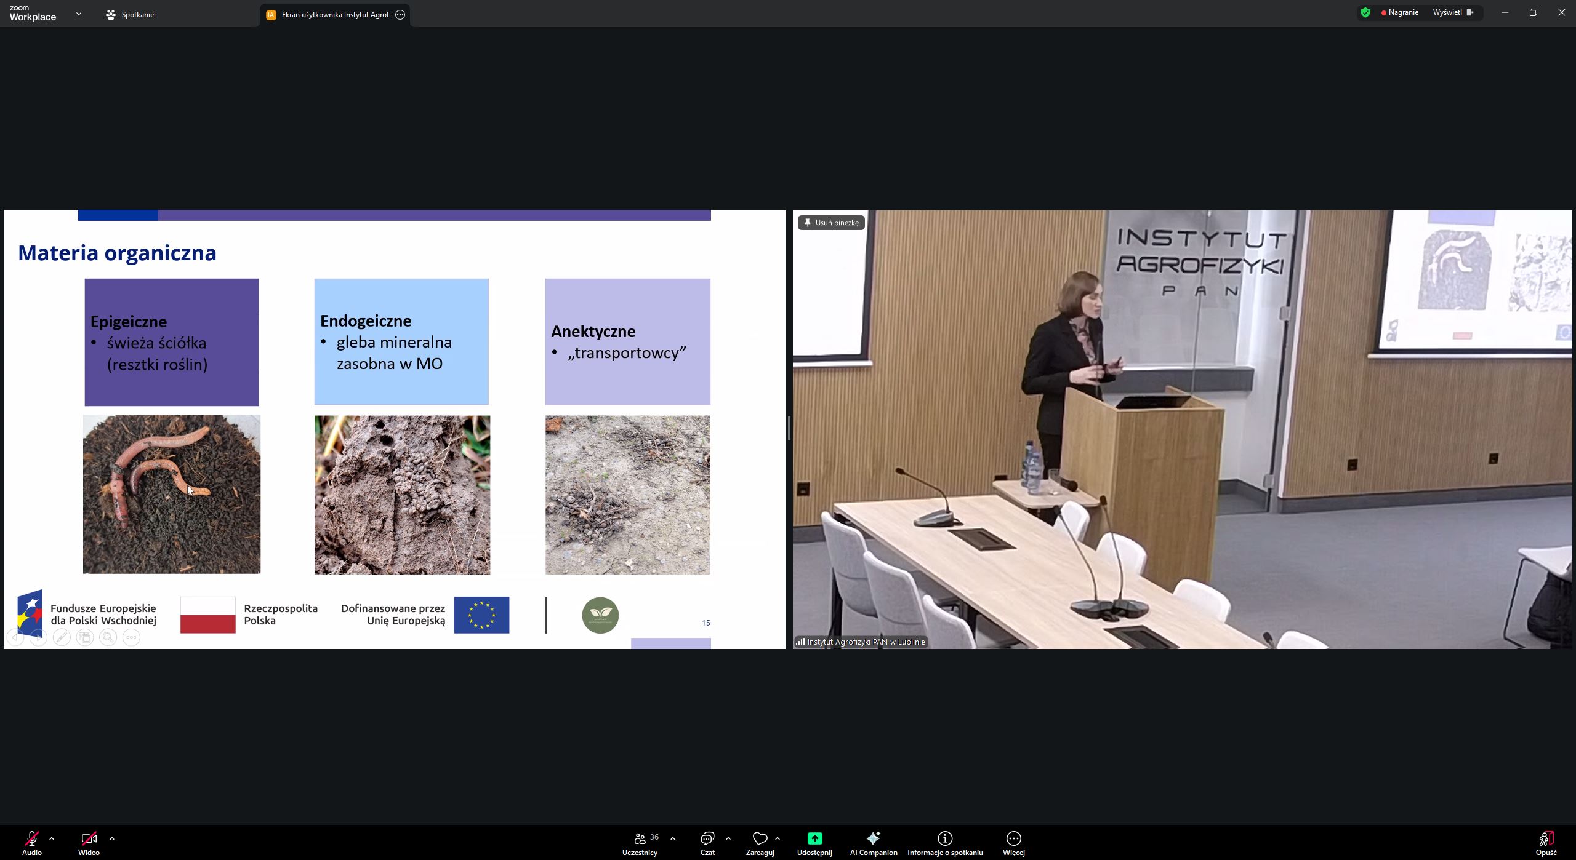1576x860 pixels.
Task: Expand Wideo options arrow
Action: pyautogui.click(x=112, y=838)
